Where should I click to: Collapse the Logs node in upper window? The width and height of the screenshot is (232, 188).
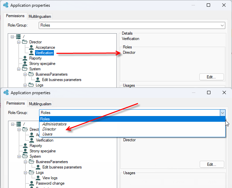[x=25, y=85]
